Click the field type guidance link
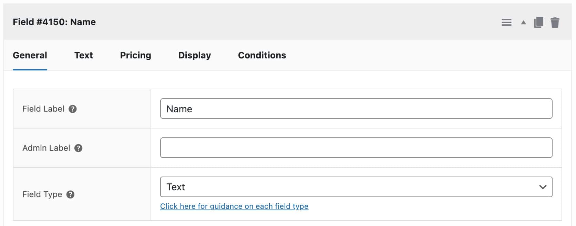Screen dimensions: 576x226 pos(235,206)
